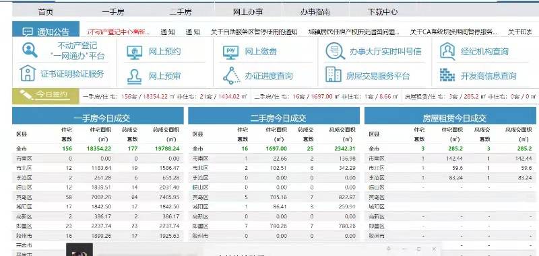This screenshot has height=256, width=539.
Task: Open the 城镇居民住房产权历史遗留问题 notice
Action: (354, 32)
